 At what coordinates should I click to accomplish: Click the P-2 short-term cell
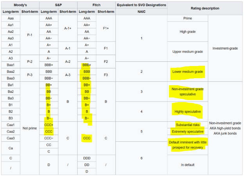[30, 62]
